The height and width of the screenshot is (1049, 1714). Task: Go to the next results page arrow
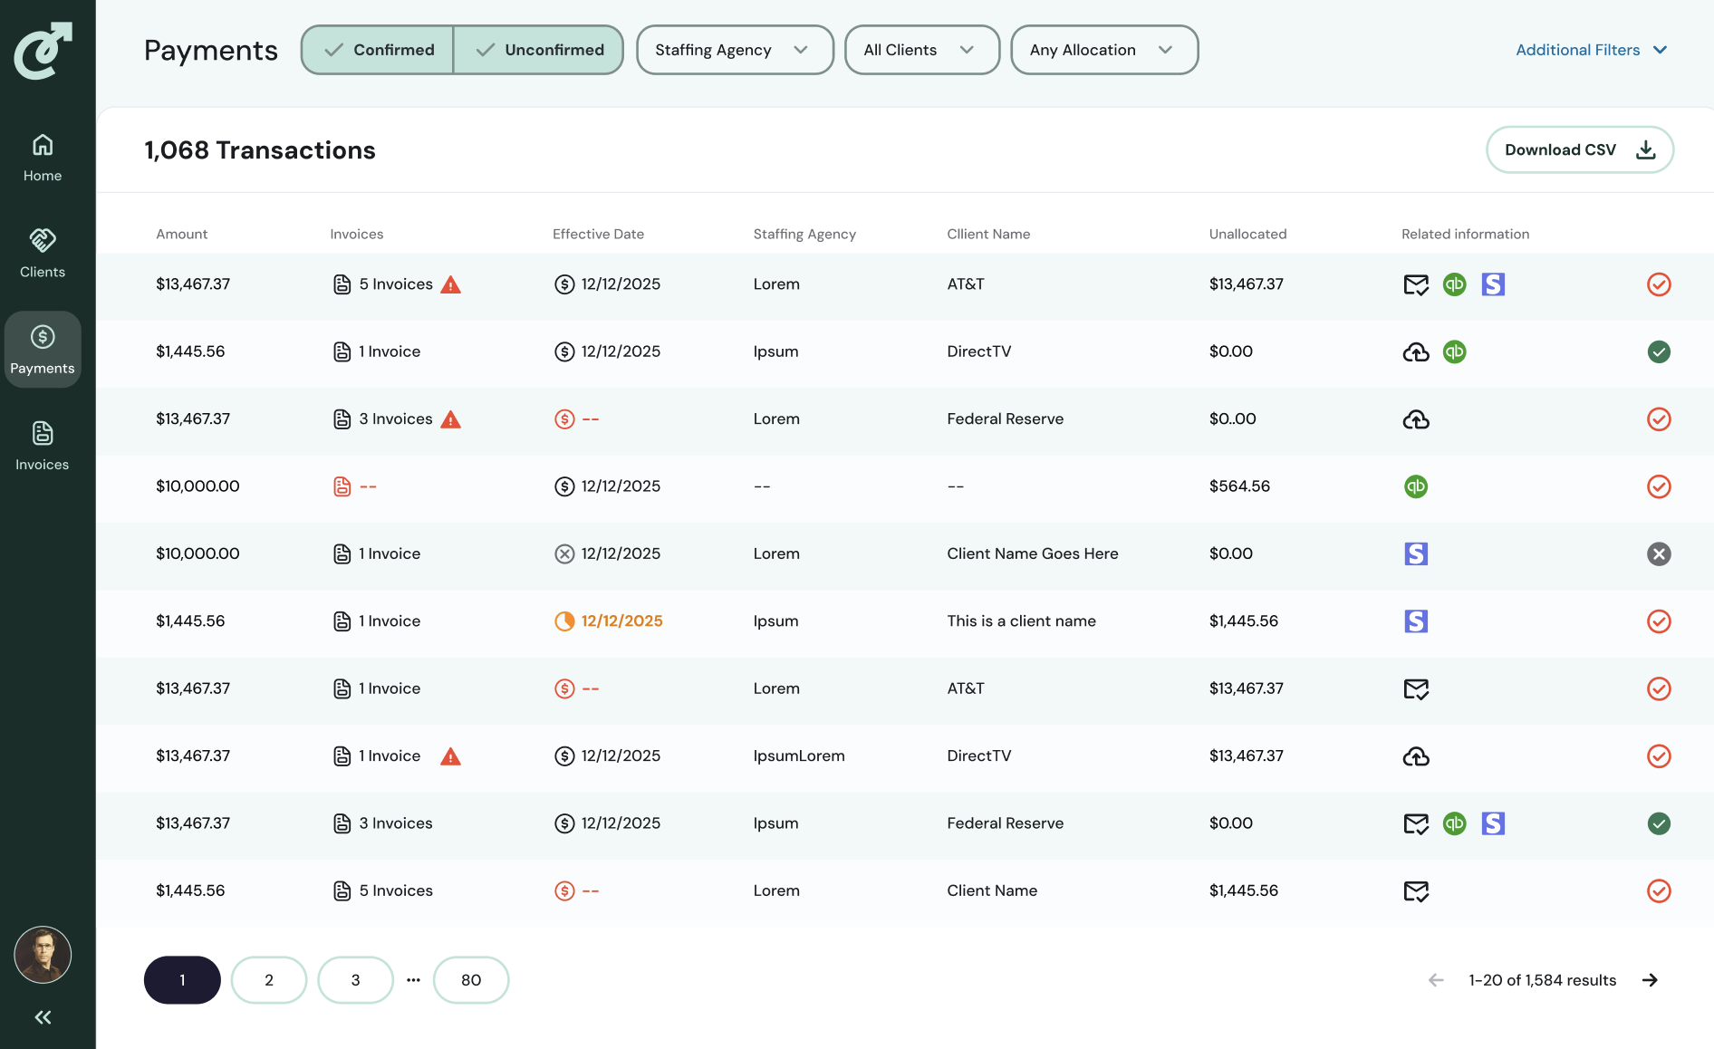[x=1650, y=980]
